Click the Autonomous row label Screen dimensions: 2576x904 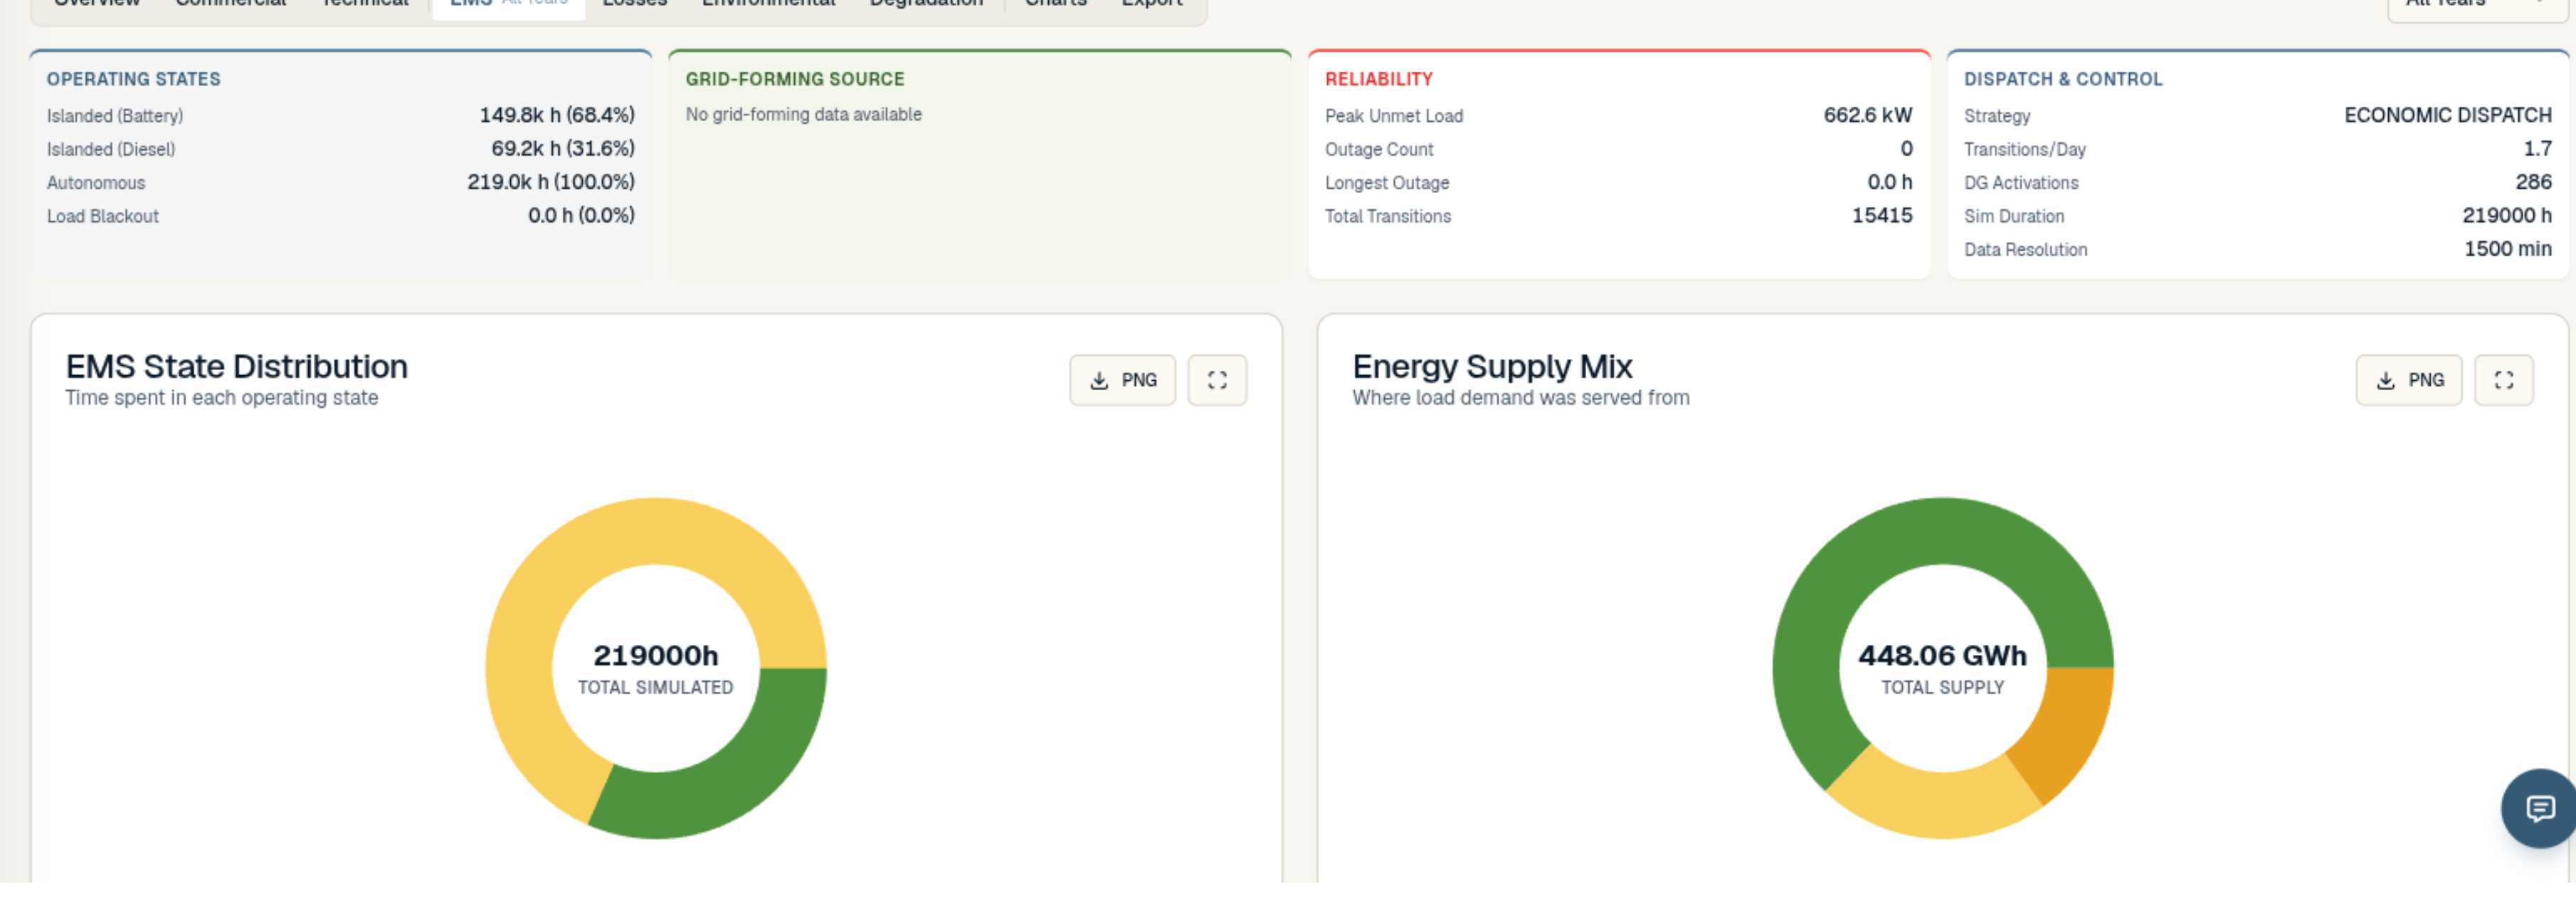pos(96,183)
